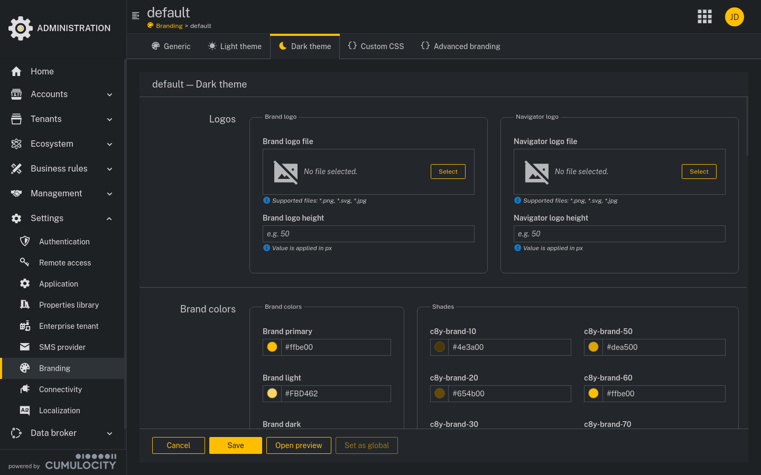The width and height of the screenshot is (761, 475).
Task: Open the Connectivity settings icon
Action: click(x=25, y=389)
